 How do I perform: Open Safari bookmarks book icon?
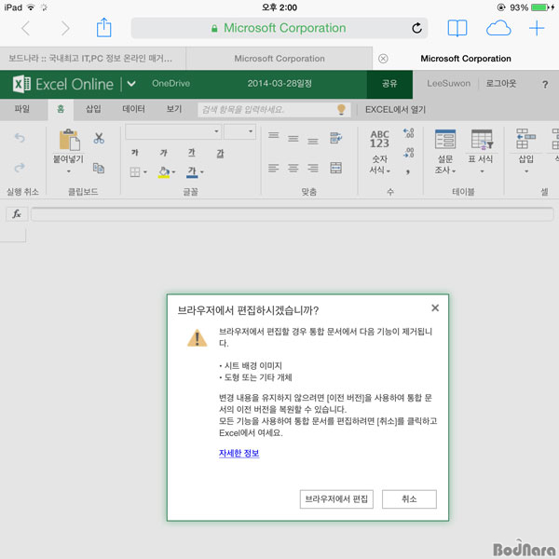pos(457,28)
